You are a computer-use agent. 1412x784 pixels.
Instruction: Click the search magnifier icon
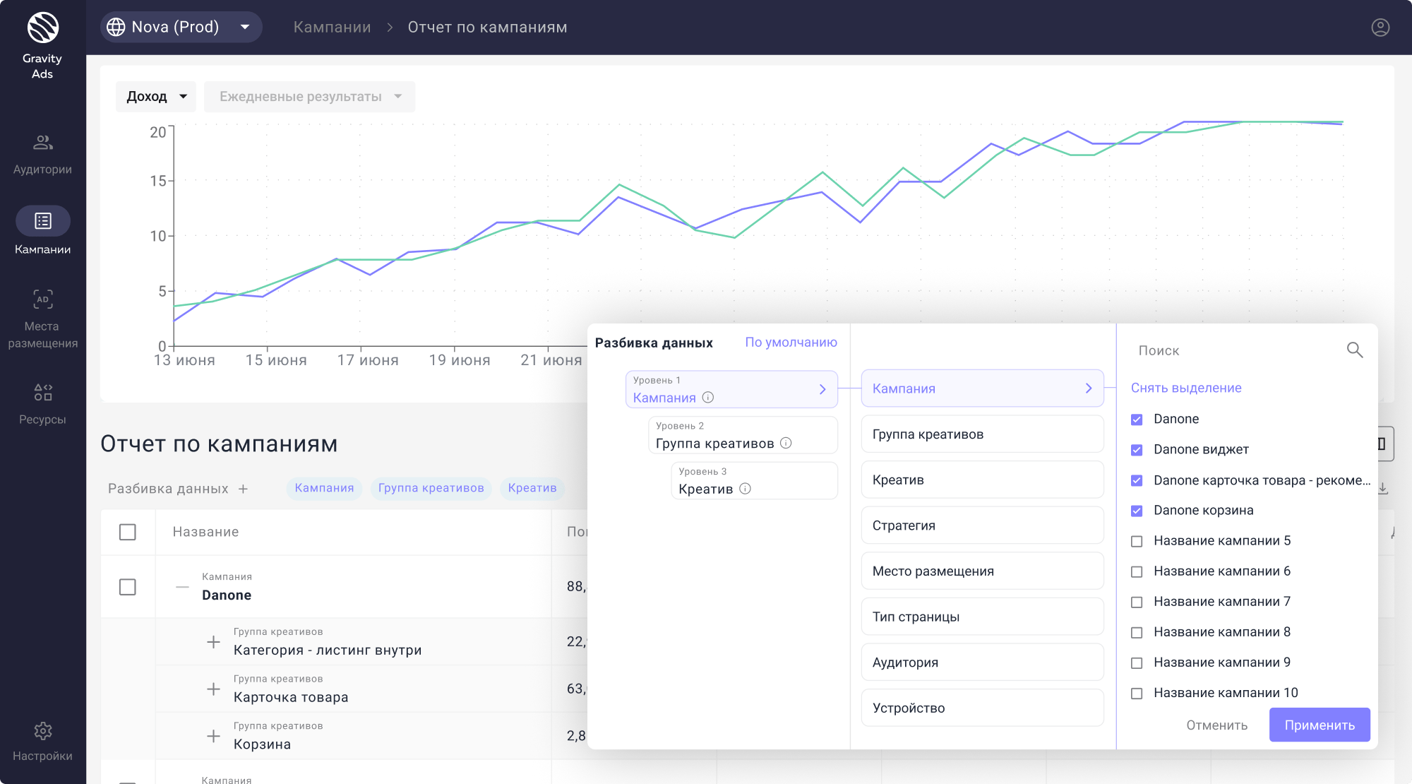1354,350
